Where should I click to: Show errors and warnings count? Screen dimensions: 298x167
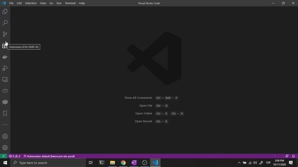tap(14, 156)
